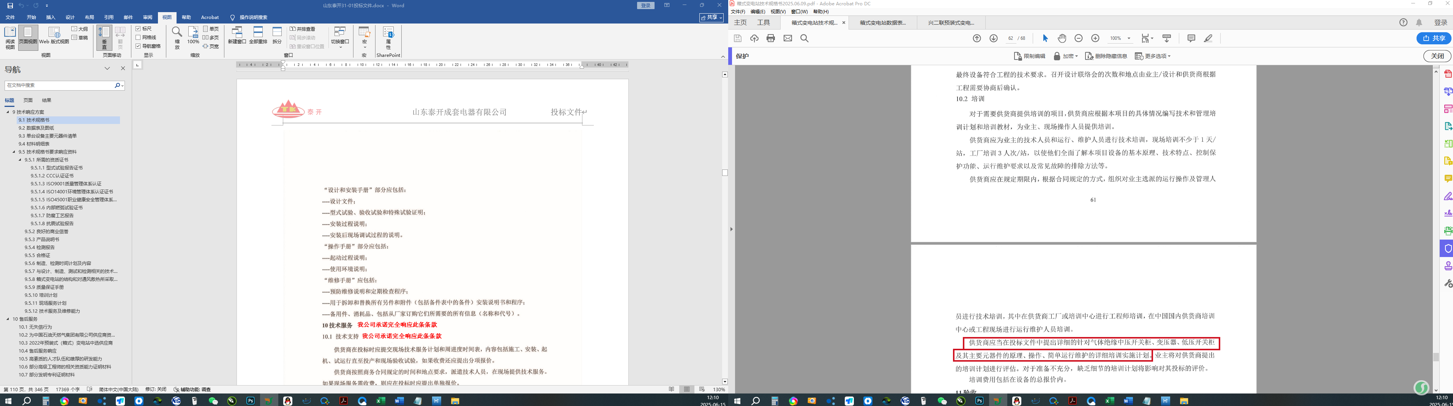Choose the Acrobat selection arrow tool
Viewport: 1453px width, 406px height.
click(1045, 38)
